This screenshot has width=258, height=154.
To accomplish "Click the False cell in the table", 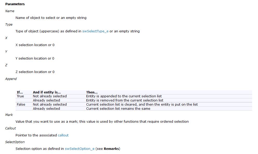I will coord(21,105).
